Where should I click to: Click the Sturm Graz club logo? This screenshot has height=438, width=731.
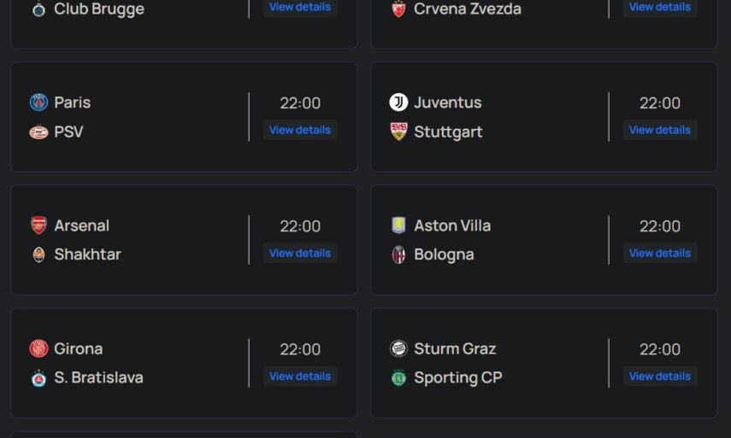(398, 348)
